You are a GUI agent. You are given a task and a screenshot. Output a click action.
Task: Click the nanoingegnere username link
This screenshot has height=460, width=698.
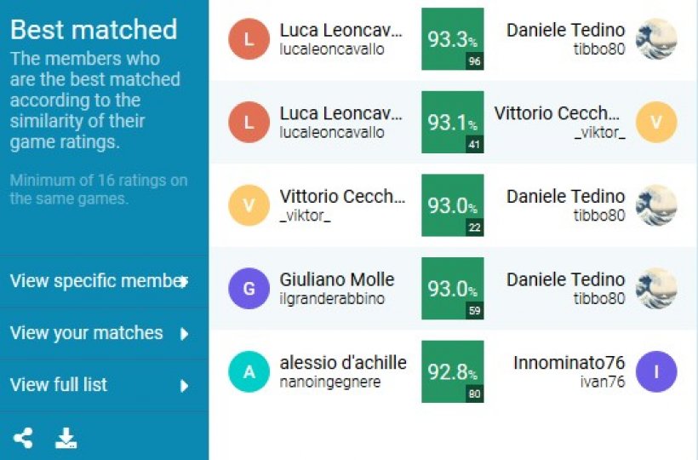tap(330, 382)
